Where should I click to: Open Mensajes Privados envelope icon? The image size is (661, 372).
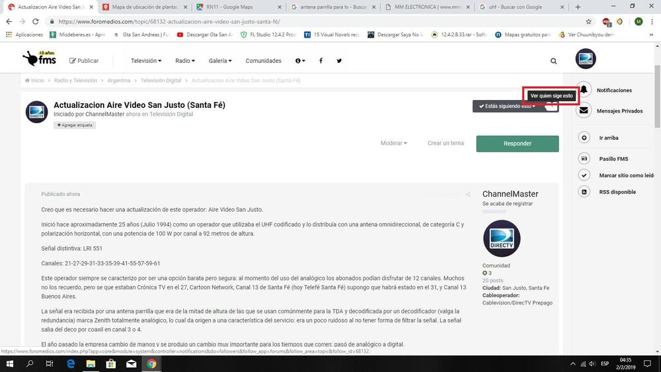click(x=584, y=111)
